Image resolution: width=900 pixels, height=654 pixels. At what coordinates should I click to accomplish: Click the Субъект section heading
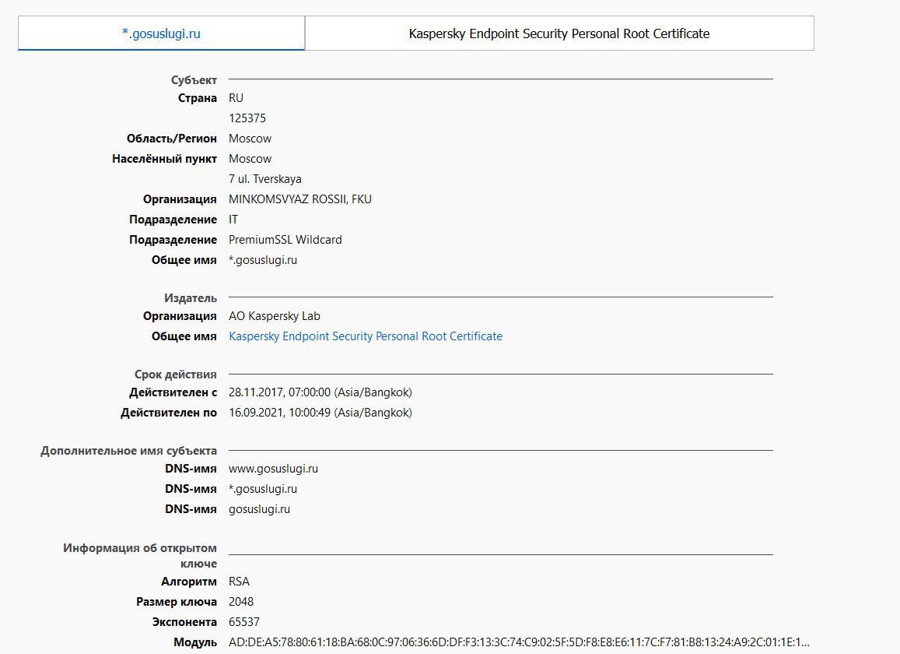pyautogui.click(x=194, y=80)
